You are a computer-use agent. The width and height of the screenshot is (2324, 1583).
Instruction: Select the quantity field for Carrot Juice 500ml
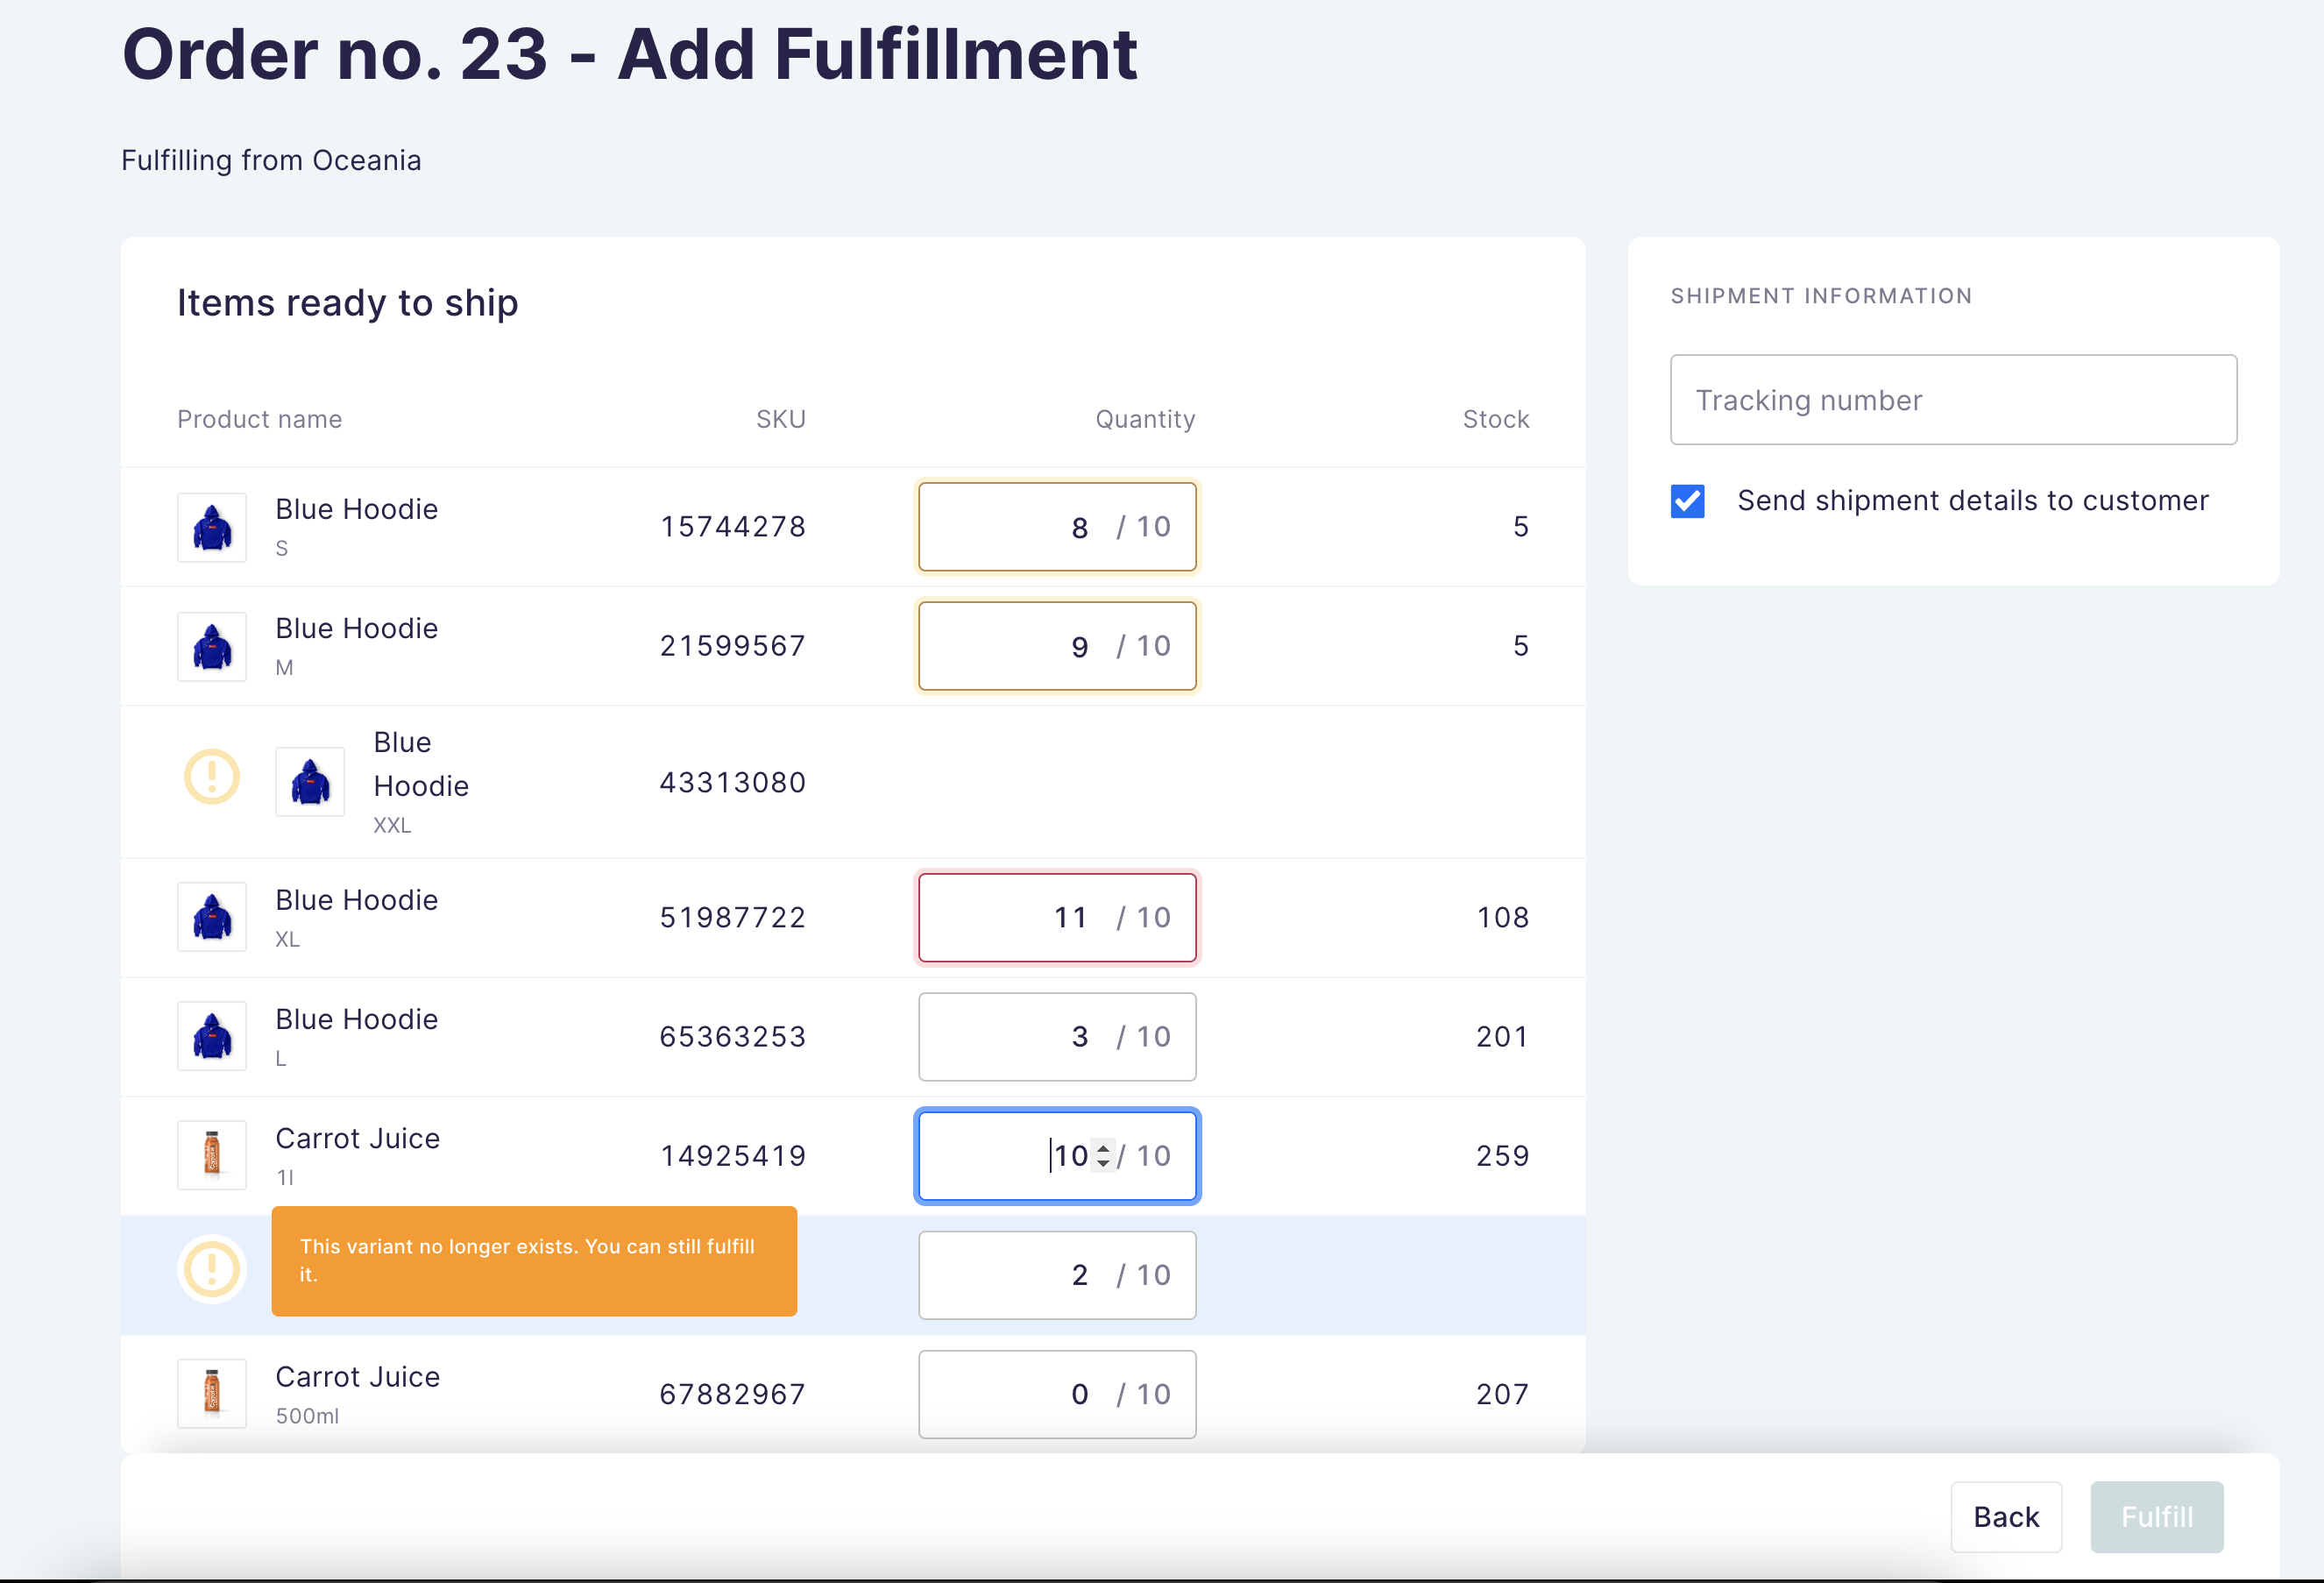[1057, 1393]
